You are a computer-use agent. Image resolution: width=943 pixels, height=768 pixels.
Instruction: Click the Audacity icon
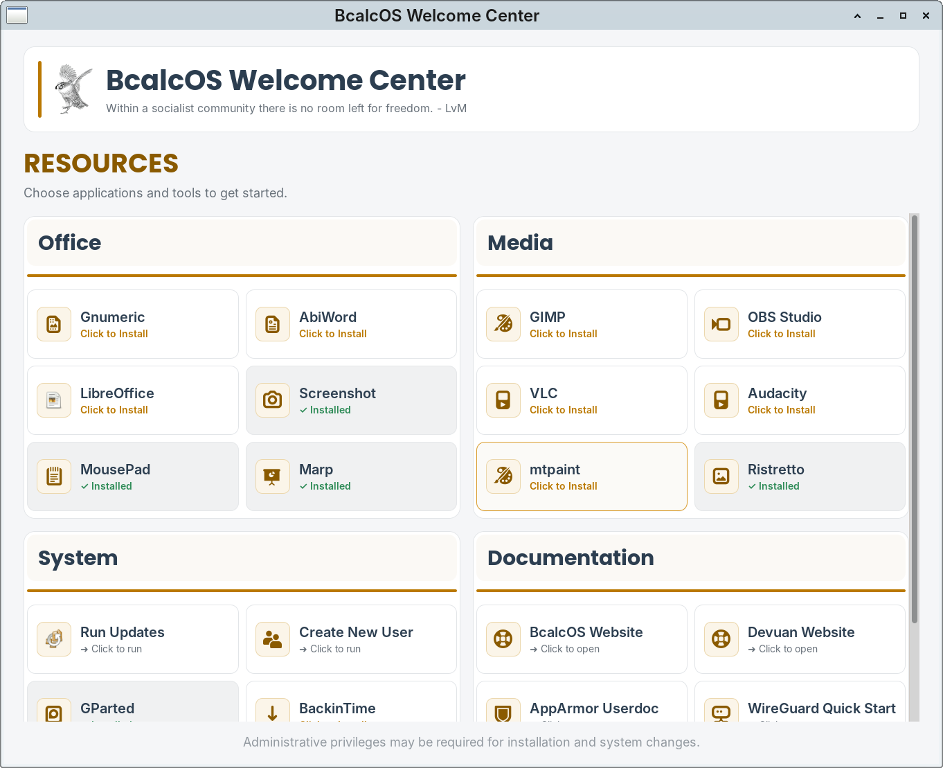tap(721, 400)
